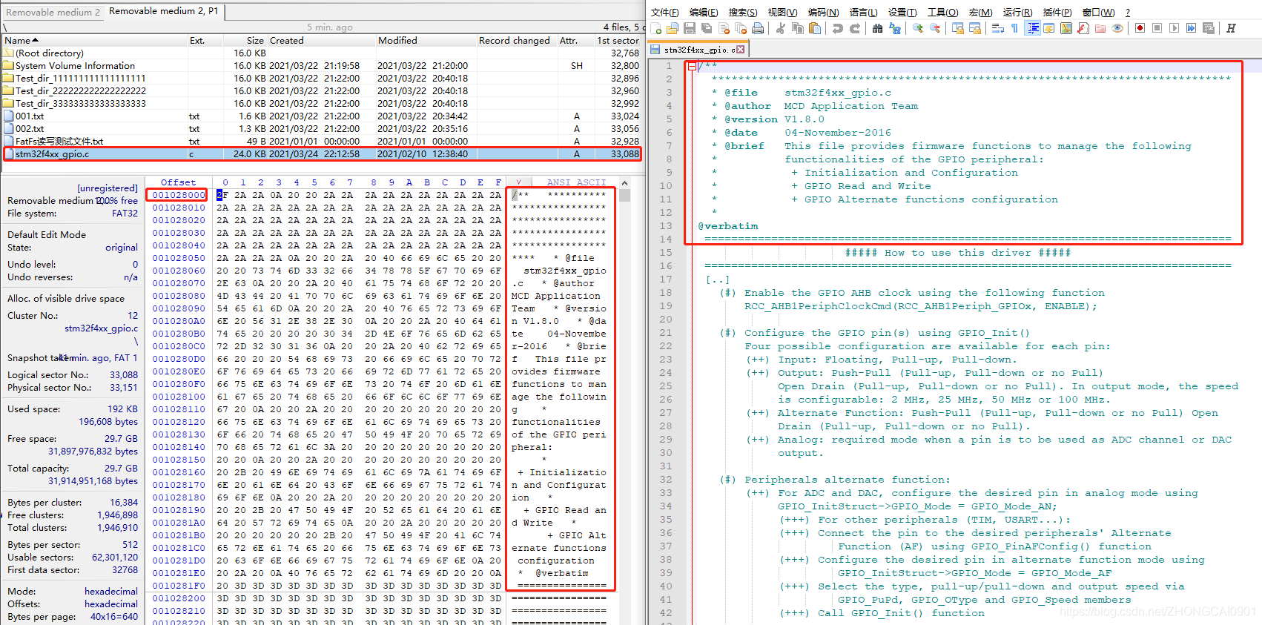Toggle file monitoring eye icon
The width and height of the screenshot is (1262, 625).
point(1117,28)
